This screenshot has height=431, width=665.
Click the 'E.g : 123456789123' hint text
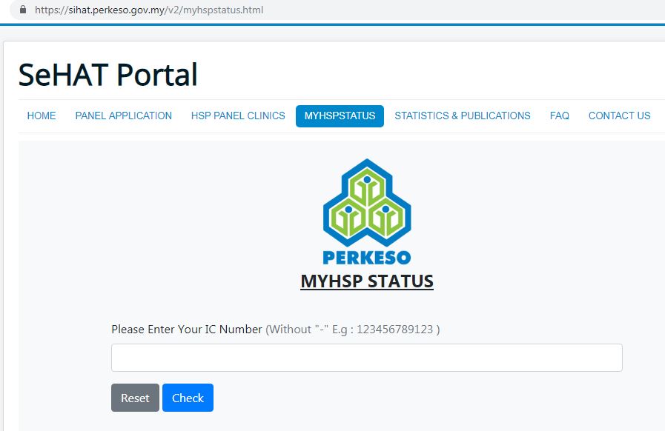tap(386, 330)
